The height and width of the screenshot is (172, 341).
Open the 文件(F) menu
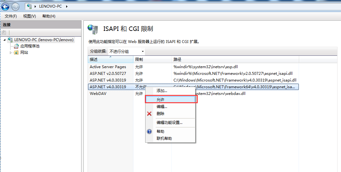pos(11,16)
